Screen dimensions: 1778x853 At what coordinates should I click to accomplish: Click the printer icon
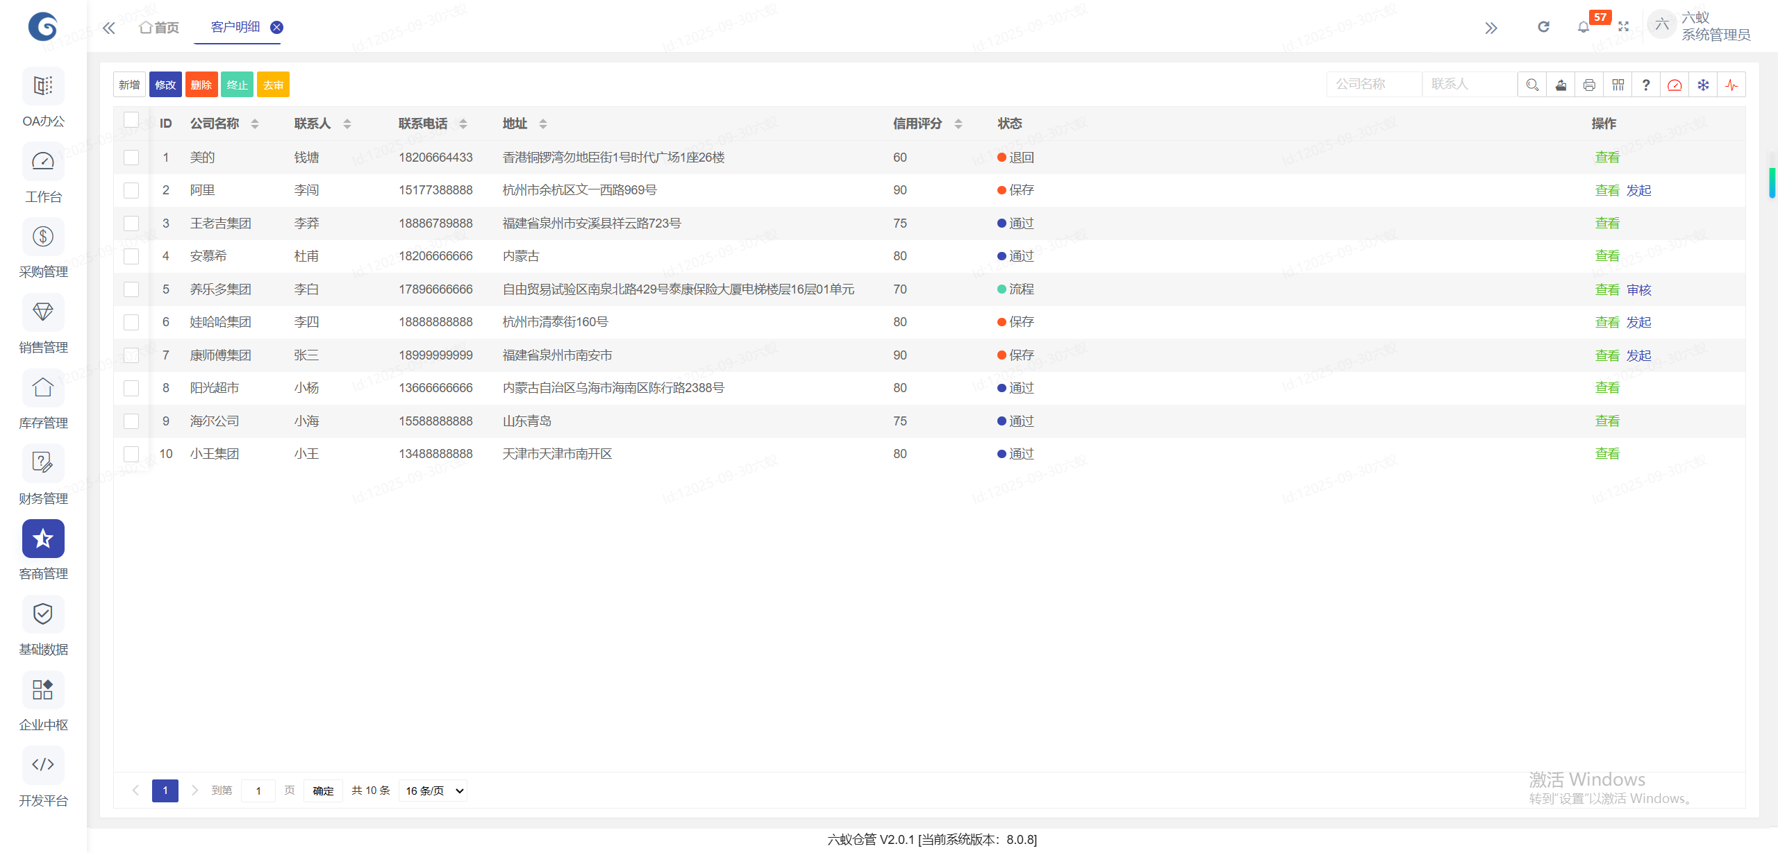click(x=1589, y=85)
